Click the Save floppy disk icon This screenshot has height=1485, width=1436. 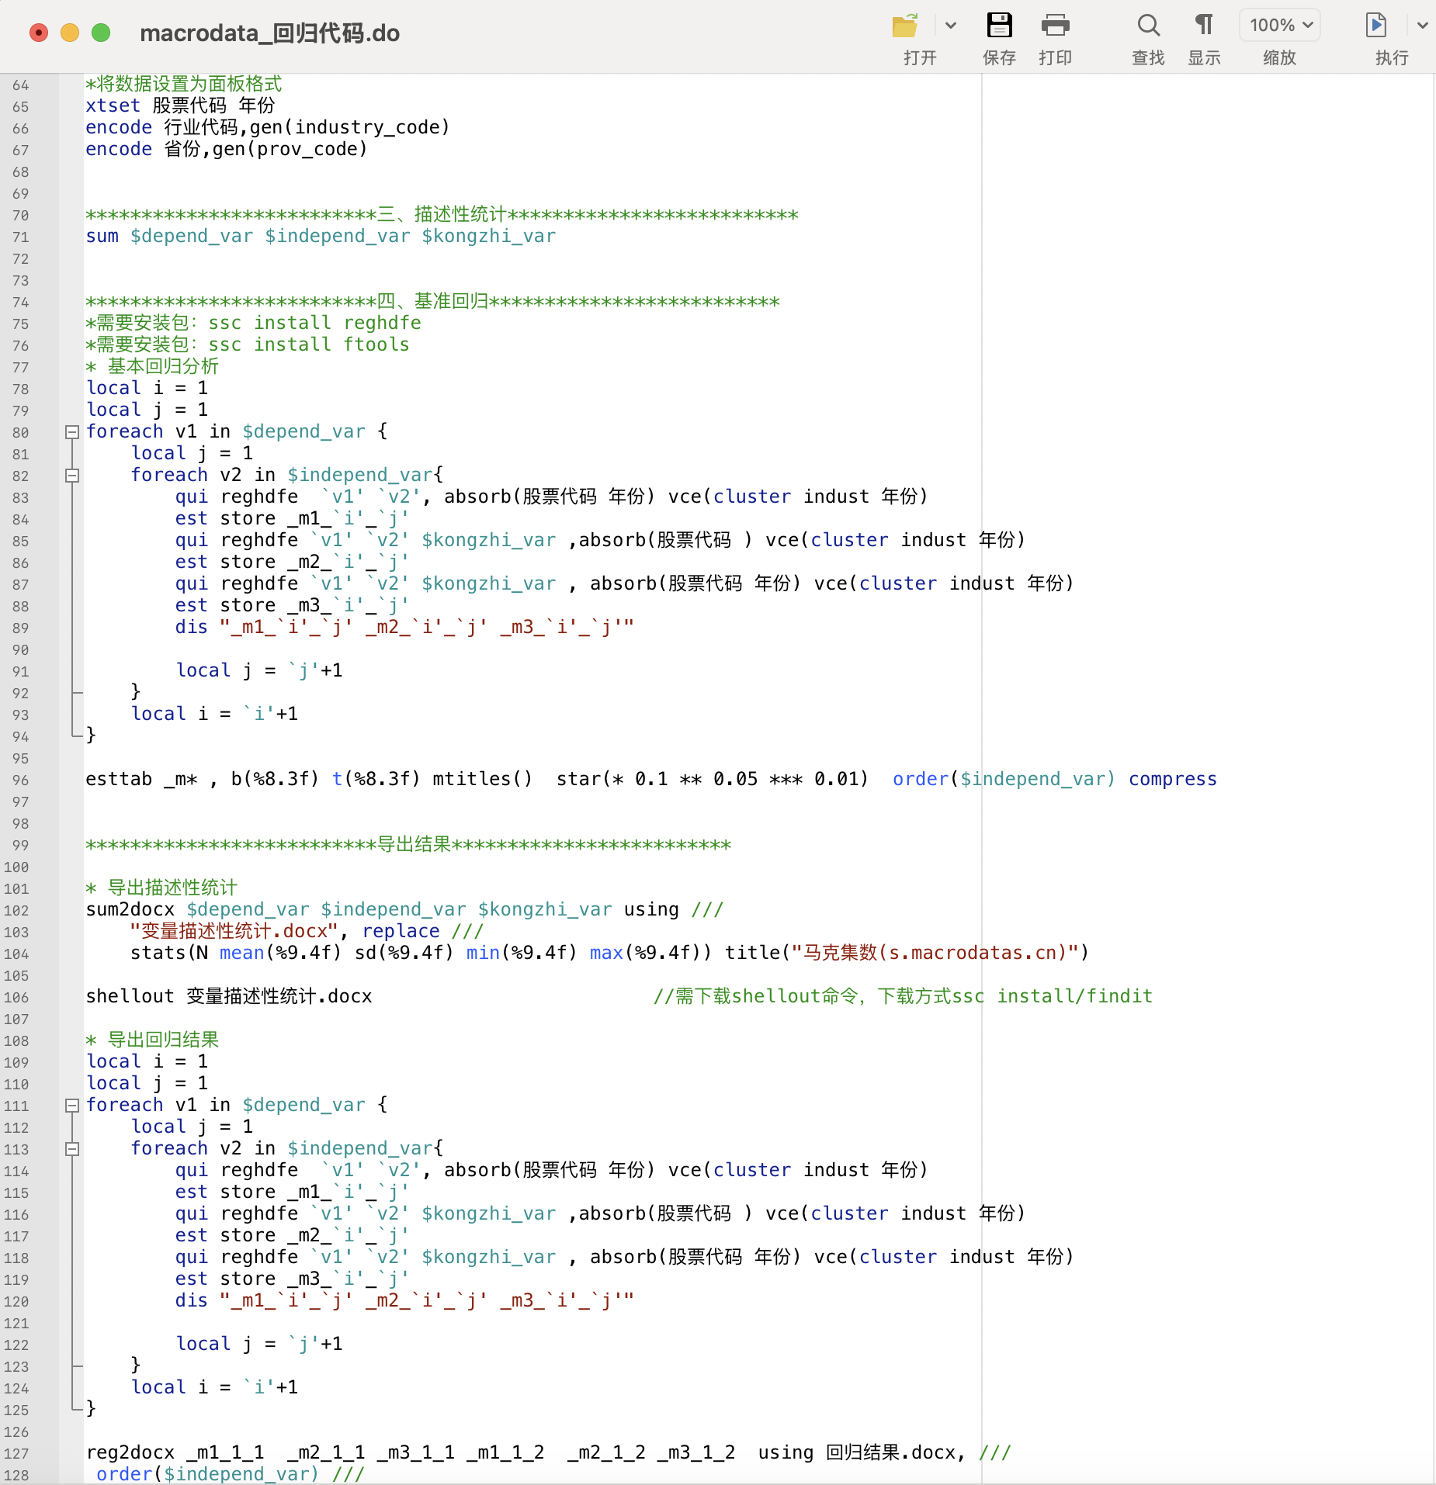[999, 26]
